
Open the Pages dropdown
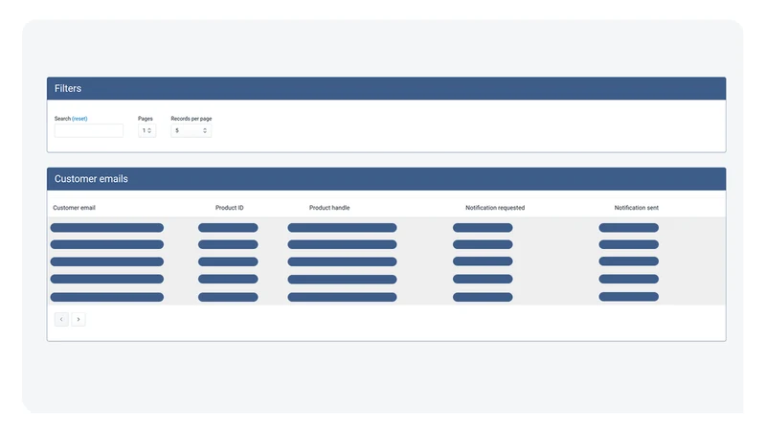coord(146,130)
